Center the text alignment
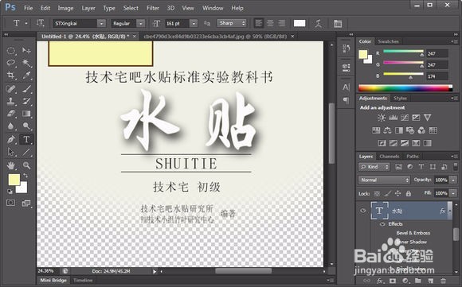462x287 pixels. click(x=270, y=23)
